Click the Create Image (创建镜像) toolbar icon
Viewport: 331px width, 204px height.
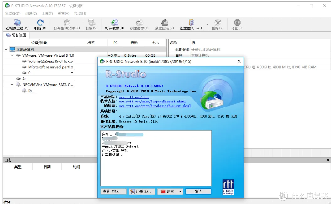139,22
